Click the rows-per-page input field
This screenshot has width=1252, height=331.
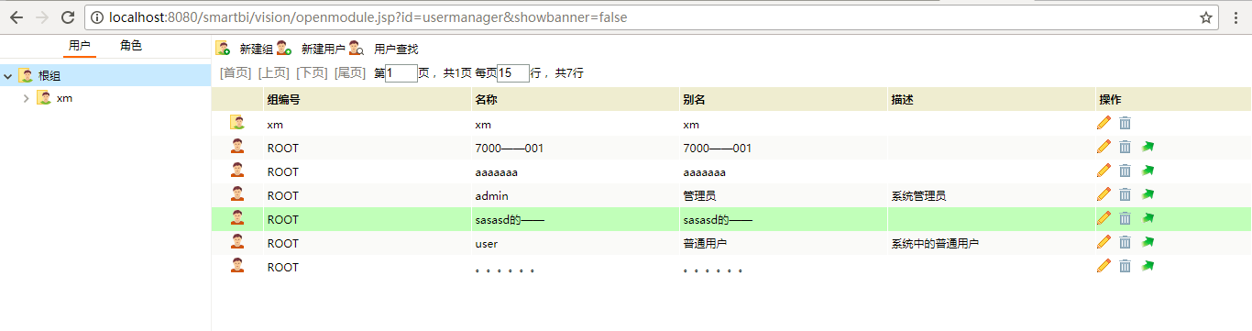coord(513,73)
